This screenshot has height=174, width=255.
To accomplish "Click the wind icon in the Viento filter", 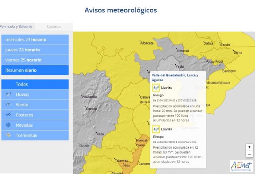I will 8,105.
